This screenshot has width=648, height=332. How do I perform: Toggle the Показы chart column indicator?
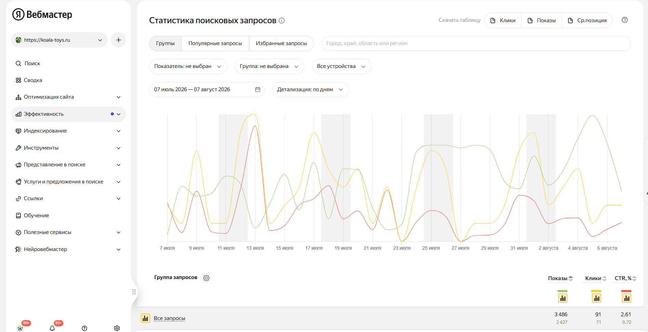pyautogui.click(x=563, y=298)
